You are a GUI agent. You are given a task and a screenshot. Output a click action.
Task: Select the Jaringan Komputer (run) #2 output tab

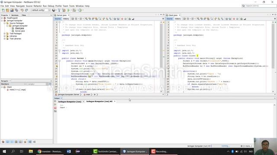99,102
